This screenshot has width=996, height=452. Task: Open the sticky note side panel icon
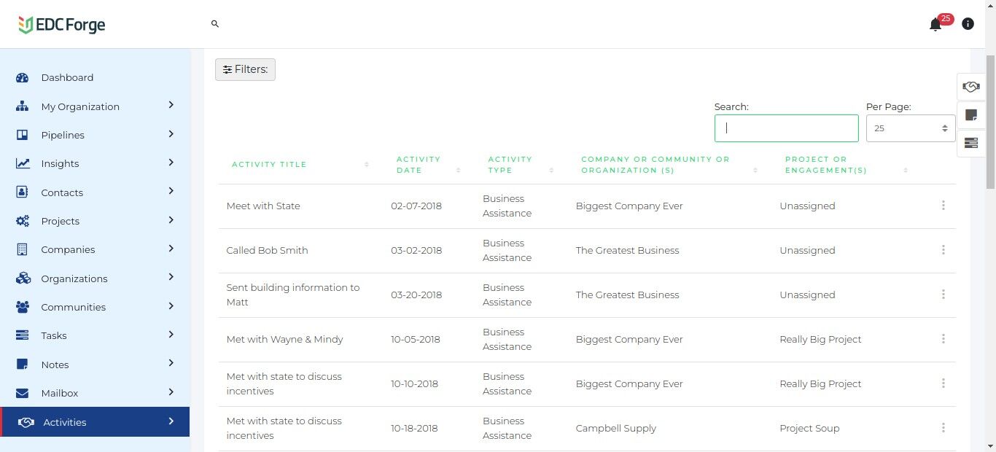coord(970,115)
